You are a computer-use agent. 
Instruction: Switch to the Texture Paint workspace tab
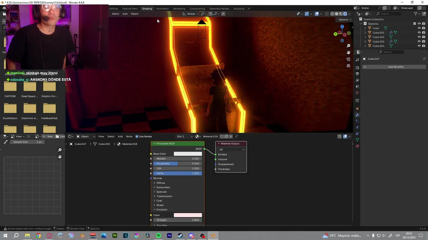tap(130, 9)
